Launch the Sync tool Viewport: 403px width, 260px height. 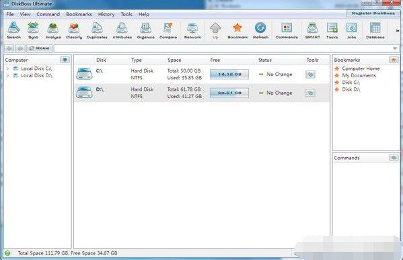(x=33, y=30)
